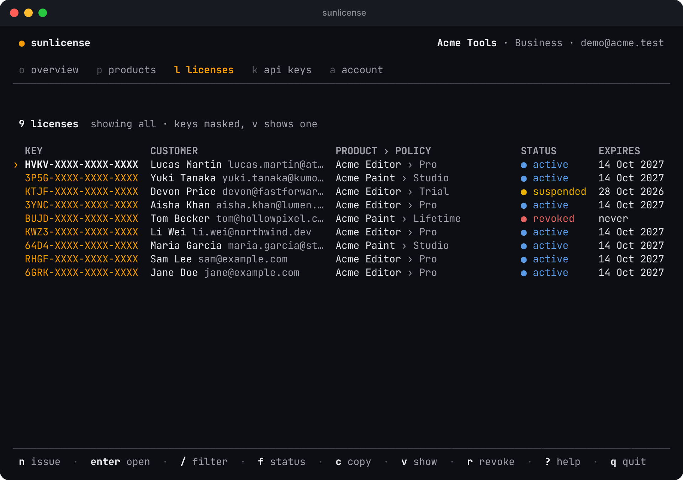
Task: Click Acme Paint › Lifetime policy
Action: pyautogui.click(x=398, y=219)
